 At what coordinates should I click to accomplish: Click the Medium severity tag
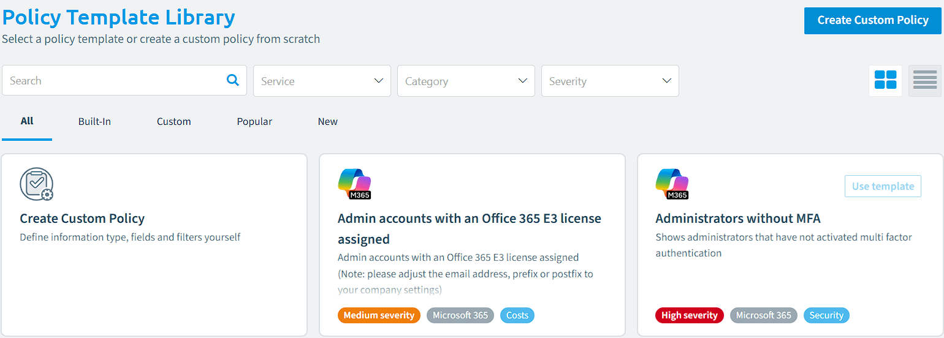click(x=379, y=315)
